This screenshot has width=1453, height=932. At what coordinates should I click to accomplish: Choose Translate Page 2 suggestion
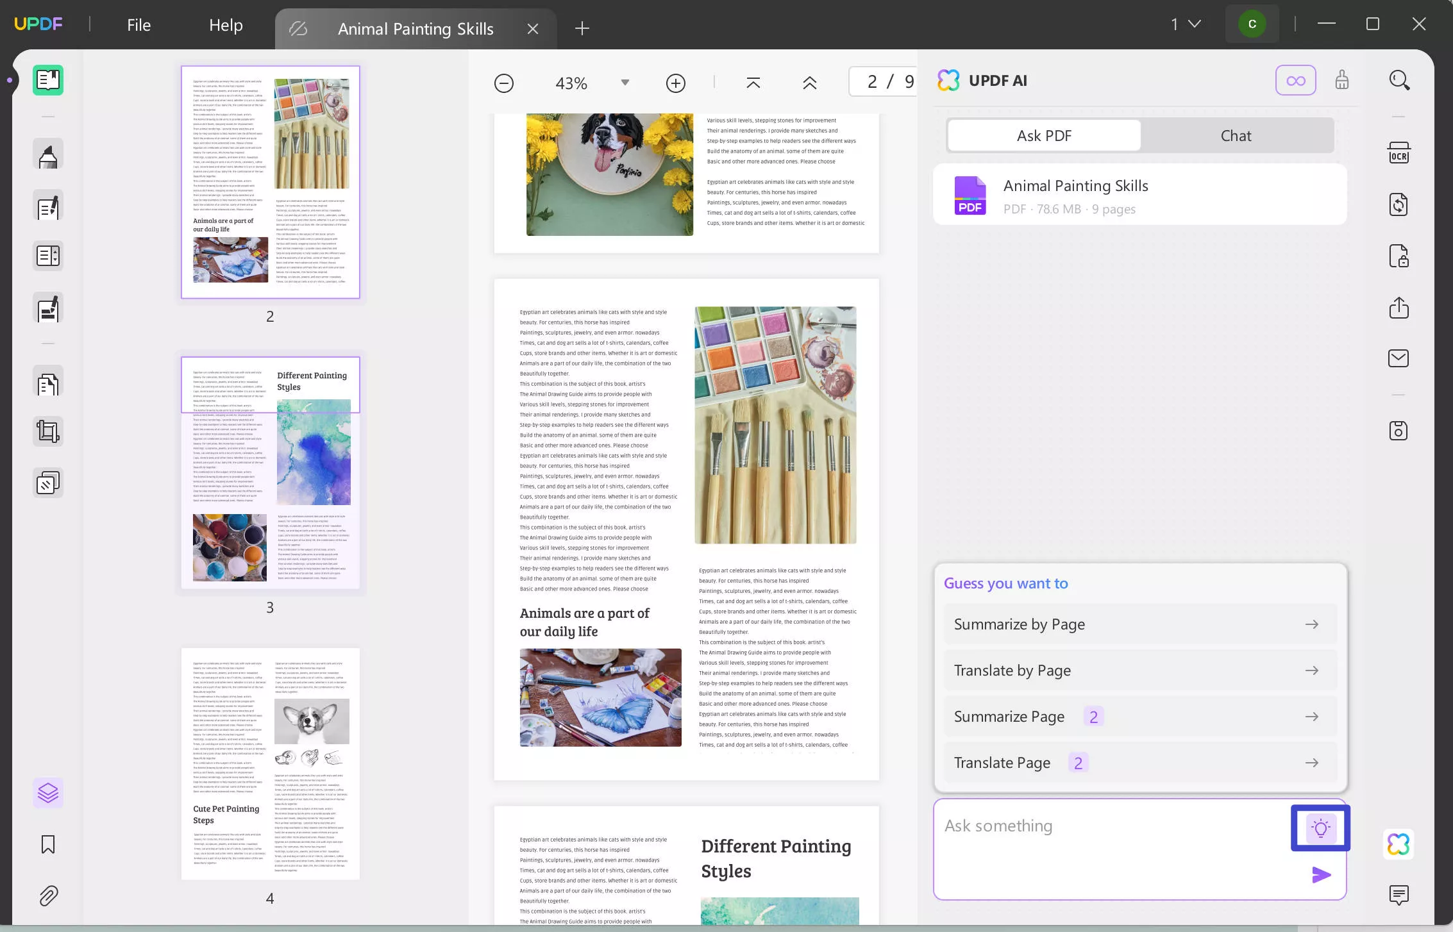[x=1140, y=763]
